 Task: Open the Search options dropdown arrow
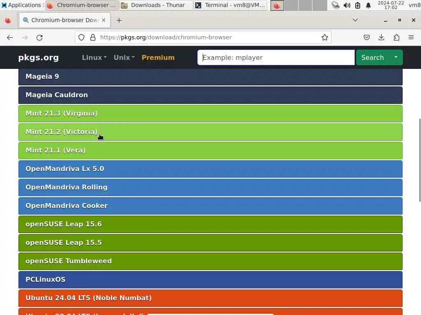coord(396,57)
